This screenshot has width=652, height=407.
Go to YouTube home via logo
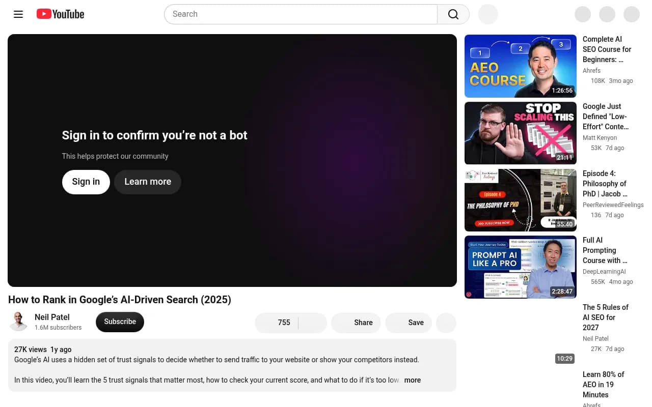60,14
